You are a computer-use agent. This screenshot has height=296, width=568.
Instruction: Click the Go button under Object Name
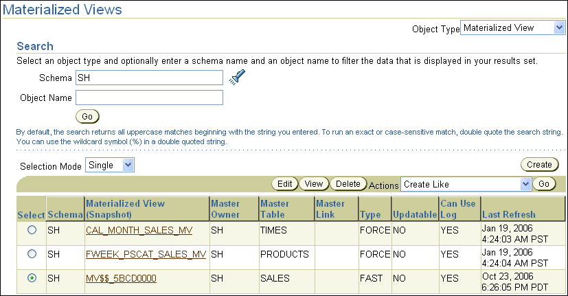click(x=87, y=116)
